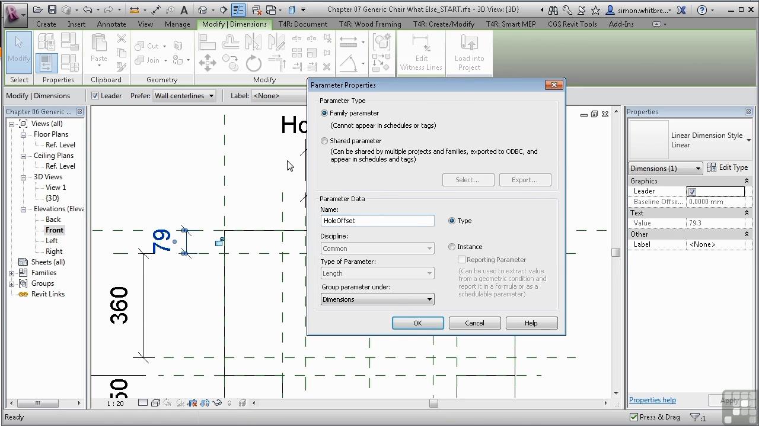Open the Group parameter under dropdown

(377, 299)
